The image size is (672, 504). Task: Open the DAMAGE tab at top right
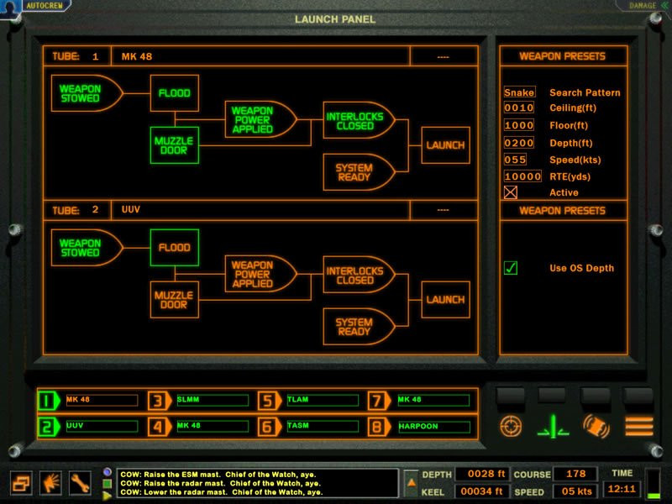point(643,6)
